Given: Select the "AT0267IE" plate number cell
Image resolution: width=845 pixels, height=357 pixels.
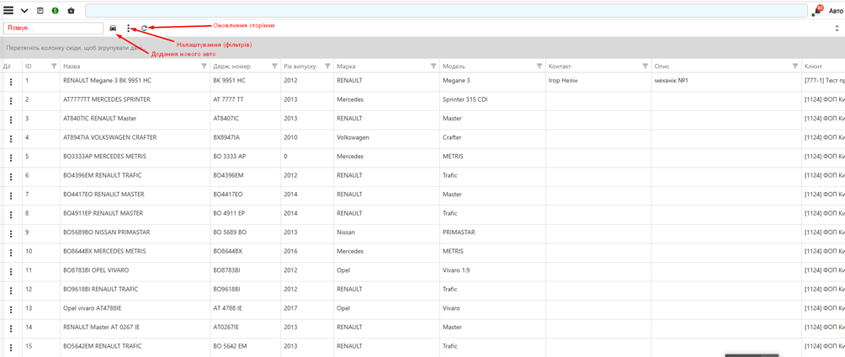Looking at the screenshot, I should point(245,327).
